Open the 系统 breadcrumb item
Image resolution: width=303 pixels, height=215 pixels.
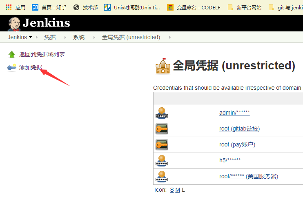(79, 37)
